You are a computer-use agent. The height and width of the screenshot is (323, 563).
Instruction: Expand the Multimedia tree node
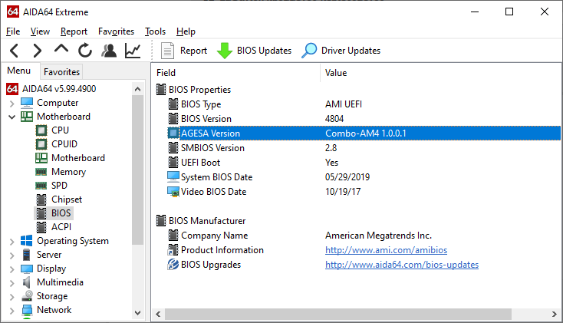tap(12, 283)
